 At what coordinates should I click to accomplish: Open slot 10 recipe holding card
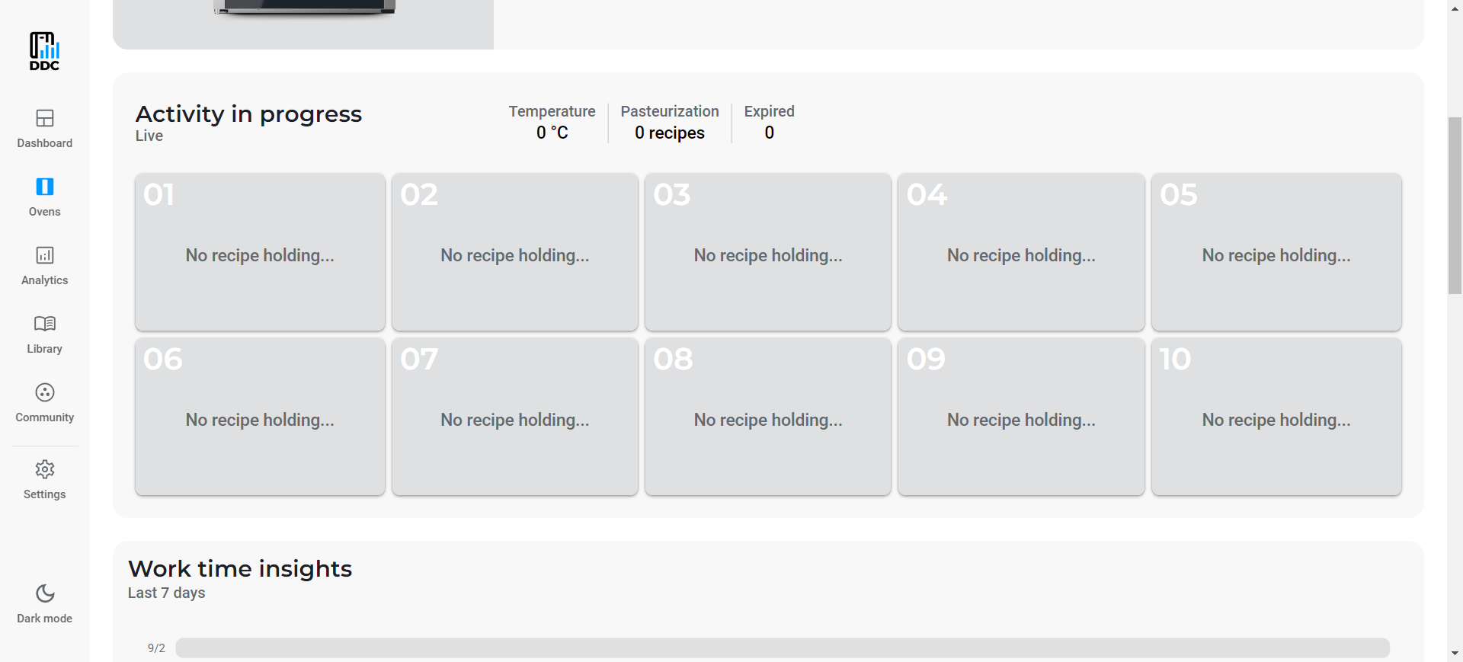tap(1276, 417)
